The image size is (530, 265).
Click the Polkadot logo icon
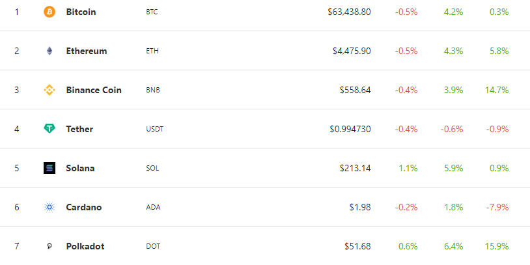tap(49, 246)
